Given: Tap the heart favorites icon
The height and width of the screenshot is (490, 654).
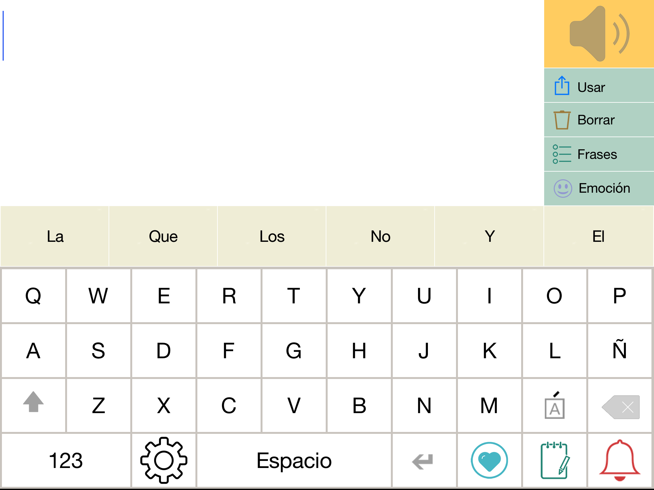Looking at the screenshot, I should tap(489, 460).
